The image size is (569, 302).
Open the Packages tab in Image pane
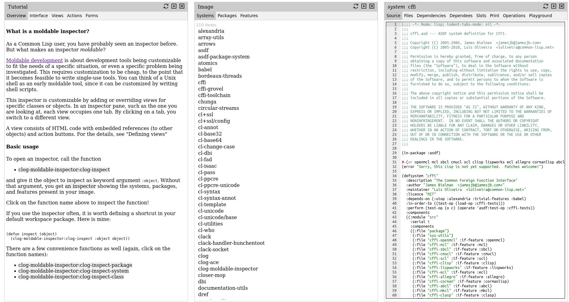pos(227,16)
